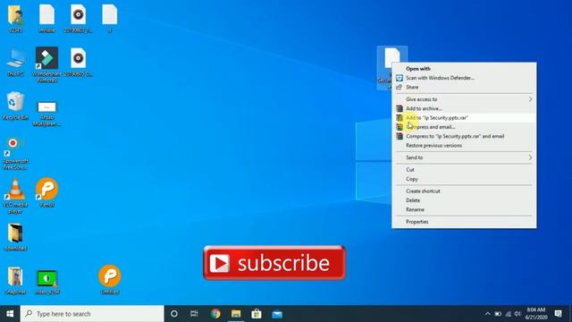Click the 'Type here to search' box
The width and height of the screenshot is (572, 322).
(92, 314)
